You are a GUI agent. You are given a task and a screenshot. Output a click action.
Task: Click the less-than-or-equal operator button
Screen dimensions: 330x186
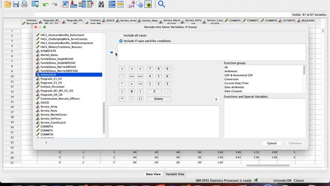tap(132, 76)
